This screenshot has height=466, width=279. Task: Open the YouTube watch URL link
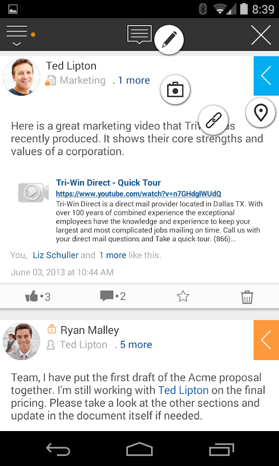138,194
